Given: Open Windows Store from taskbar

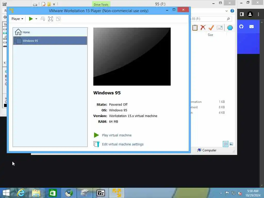Looking at the screenshot, I should tap(53, 193).
